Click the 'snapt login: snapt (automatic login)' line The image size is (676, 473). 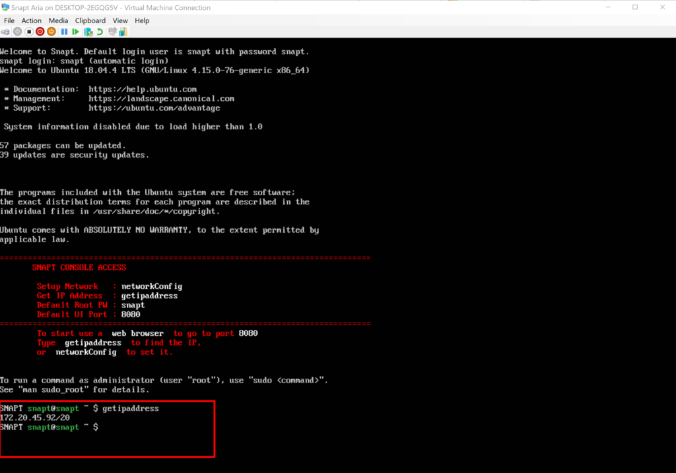[84, 61]
